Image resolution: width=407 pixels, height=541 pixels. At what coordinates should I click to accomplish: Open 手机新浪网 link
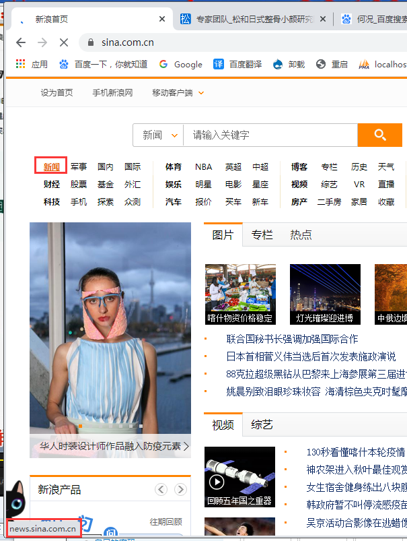(x=112, y=93)
